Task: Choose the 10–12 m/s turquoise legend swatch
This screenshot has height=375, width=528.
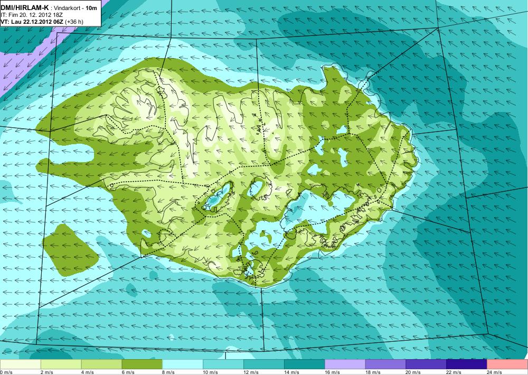Action: pyautogui.click(x=223, y=364)
